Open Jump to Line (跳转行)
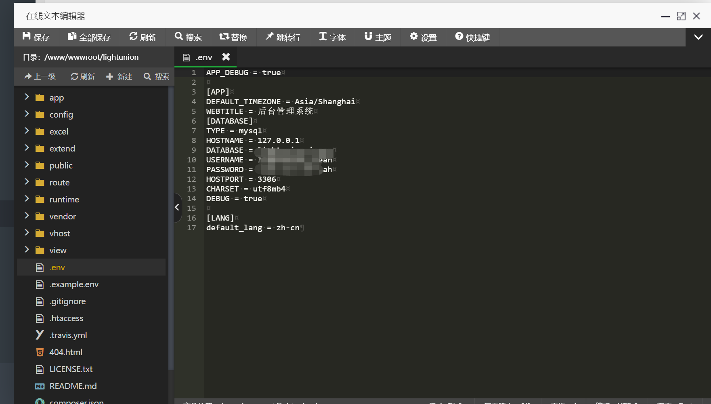 coord(283,37)
